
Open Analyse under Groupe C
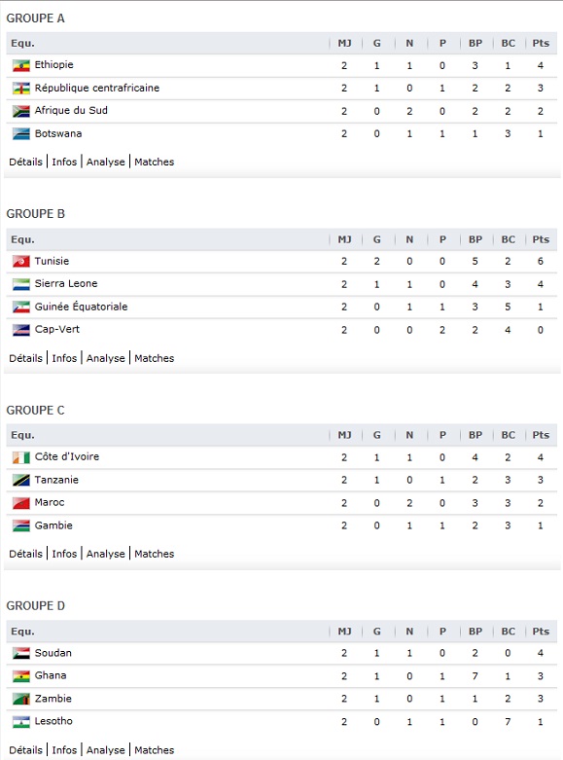[x=106, y=554]
